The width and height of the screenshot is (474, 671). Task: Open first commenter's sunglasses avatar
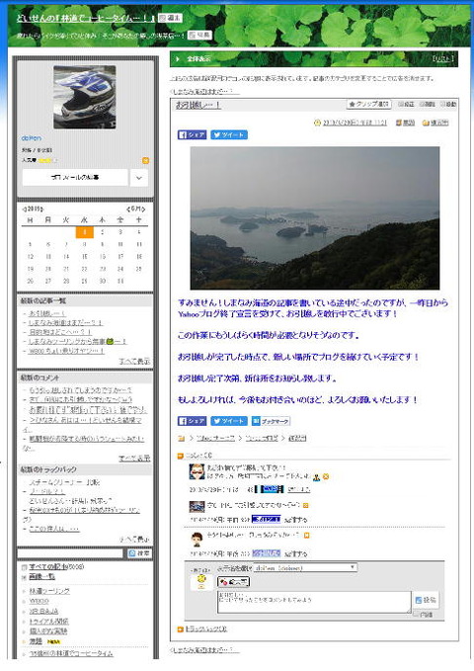pyautogui.click(x=197, y=471)
